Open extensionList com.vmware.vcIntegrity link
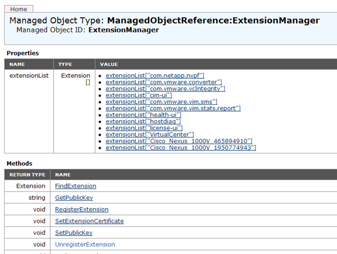 point(165,88)
